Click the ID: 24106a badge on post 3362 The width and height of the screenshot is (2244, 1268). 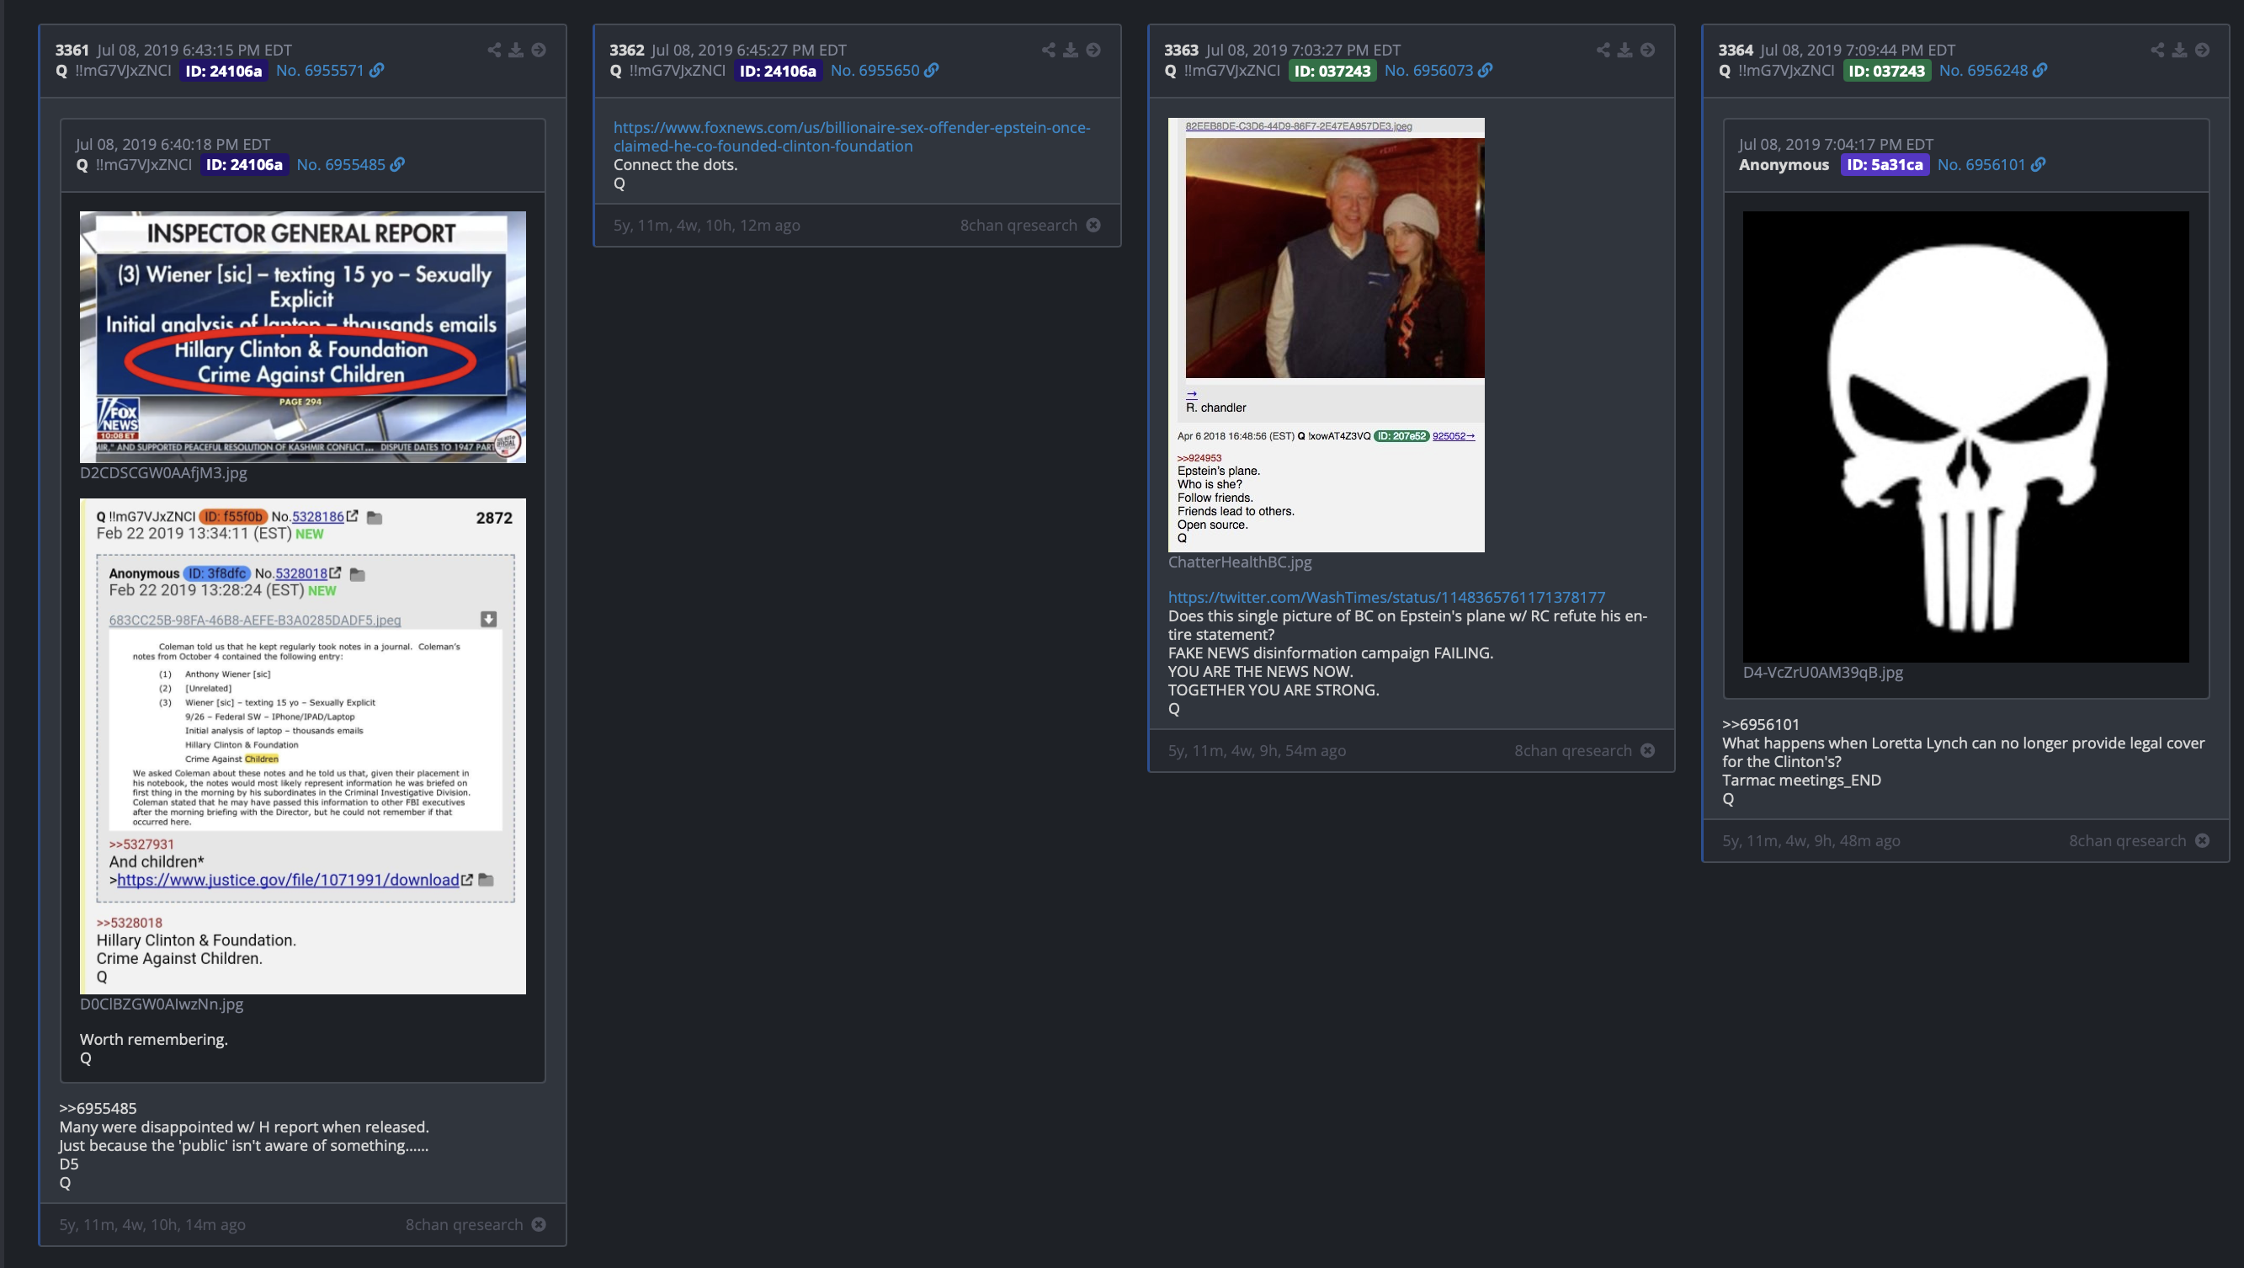pyautogui.click(x=778, y=71)
